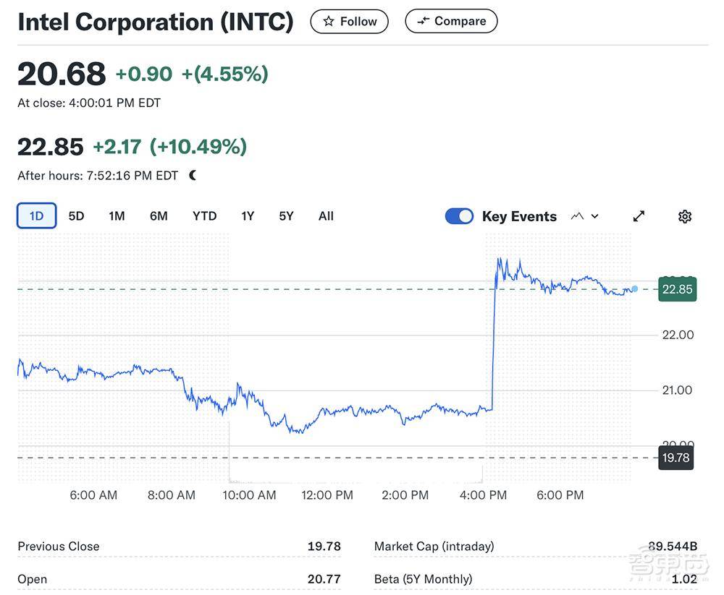
Task: Click the Previous Close label
Action: tap(59, 546)
